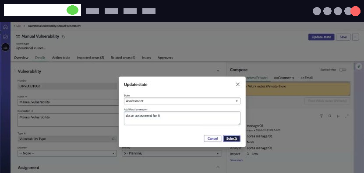Switch to the Overview tab
Image resolution: width=364 pixels, height=173 pixels.
coord(21,58)
